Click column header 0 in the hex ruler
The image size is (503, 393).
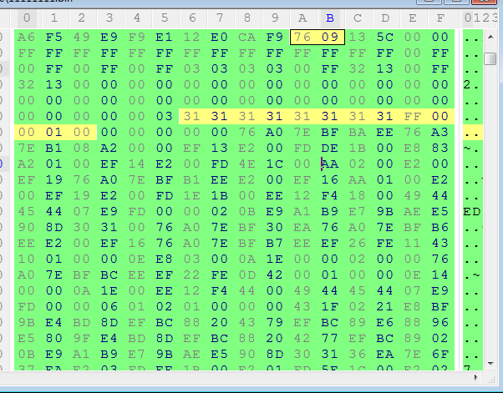pos(26,18)
